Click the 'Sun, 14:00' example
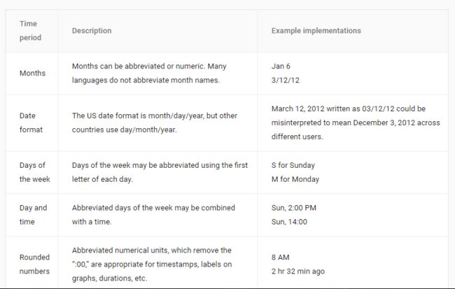Viewport: 455px width, 289px height. point(289,222)
